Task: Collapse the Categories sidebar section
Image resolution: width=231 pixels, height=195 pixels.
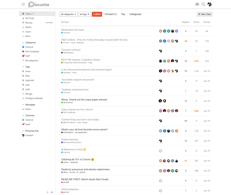Action: coord(30,43)
